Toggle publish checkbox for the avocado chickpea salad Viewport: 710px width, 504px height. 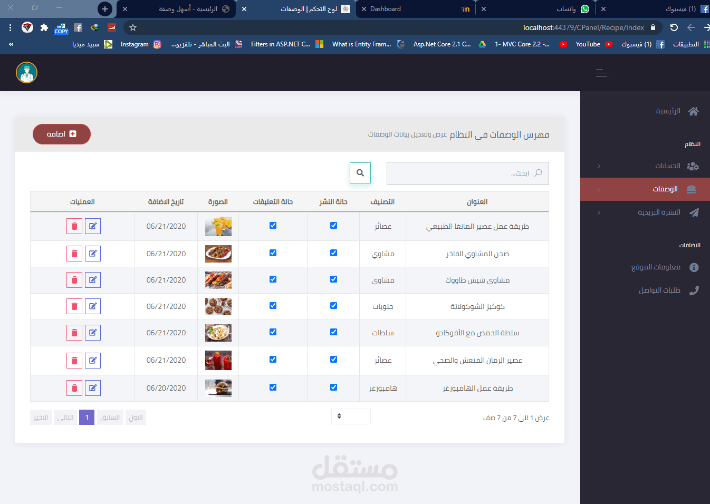333,332
